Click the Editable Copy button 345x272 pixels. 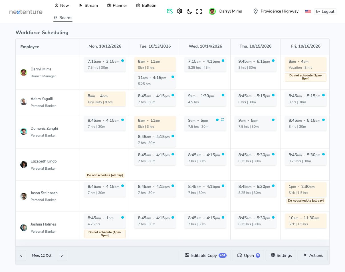click(205, 255)
